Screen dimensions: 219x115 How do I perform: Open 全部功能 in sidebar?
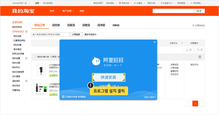(17, 22)
